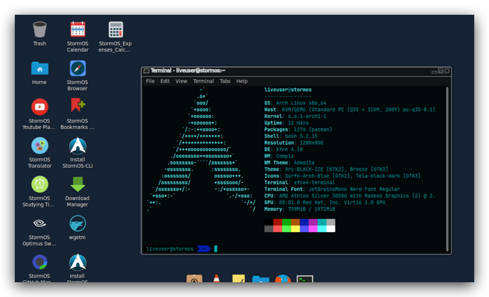Select the Install StormOS-CLI icon
Image resolution: width=489 pixels, height=297 pixels.
(78, 146)
